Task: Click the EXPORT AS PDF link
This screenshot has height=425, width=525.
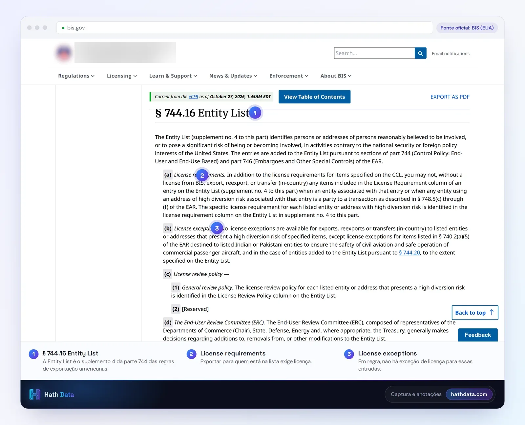Action: [x=450, y=97]
